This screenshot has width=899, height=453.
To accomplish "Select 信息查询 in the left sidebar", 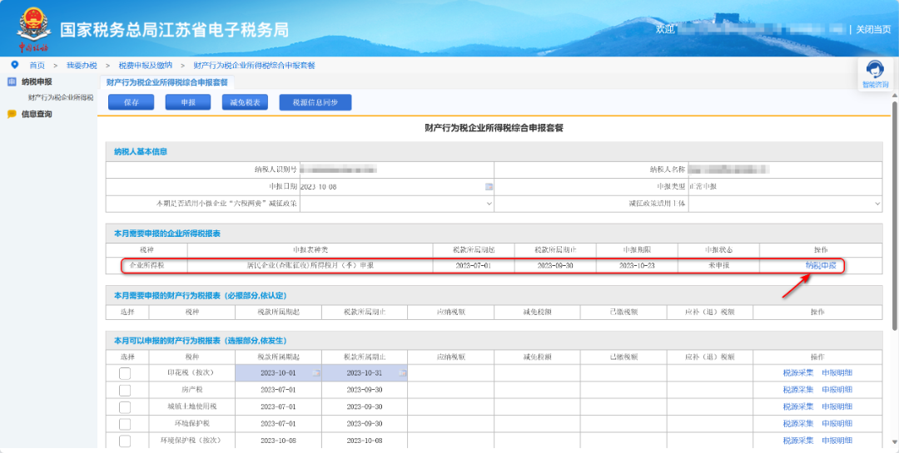I will (x=37, y=114).
